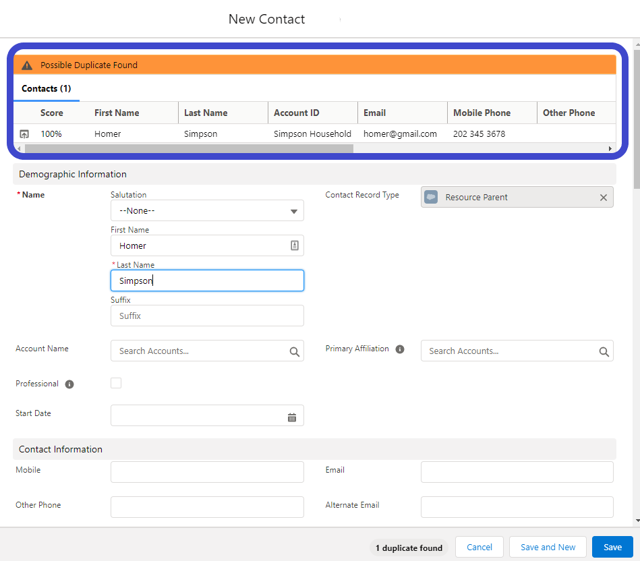Viewport: 640px width, 561px height.
Task: Click the Start Date input field
Action: pos(207,415)
